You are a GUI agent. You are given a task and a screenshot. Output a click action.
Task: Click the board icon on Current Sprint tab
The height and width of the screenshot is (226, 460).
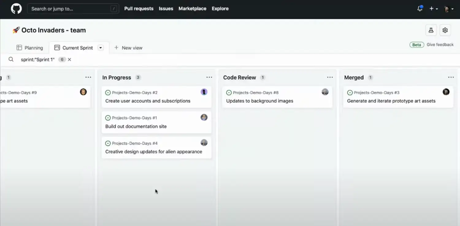[x=57, y=48]
